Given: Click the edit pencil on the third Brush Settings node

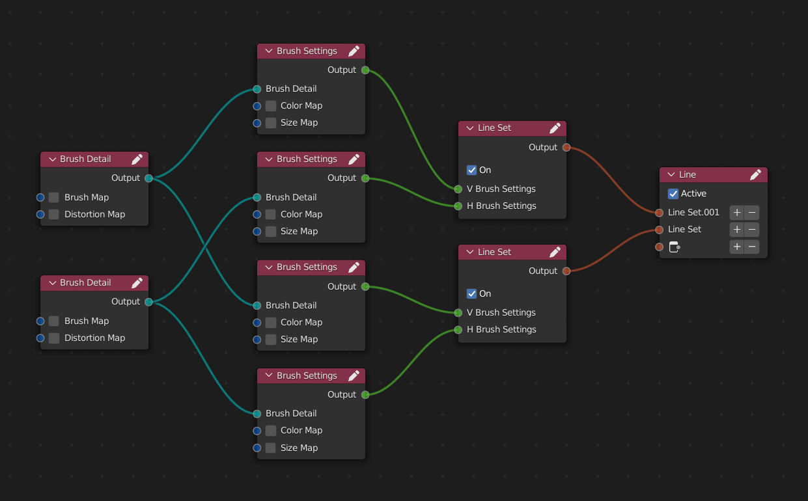Looking at the screenshot, I should coord(354,267).
